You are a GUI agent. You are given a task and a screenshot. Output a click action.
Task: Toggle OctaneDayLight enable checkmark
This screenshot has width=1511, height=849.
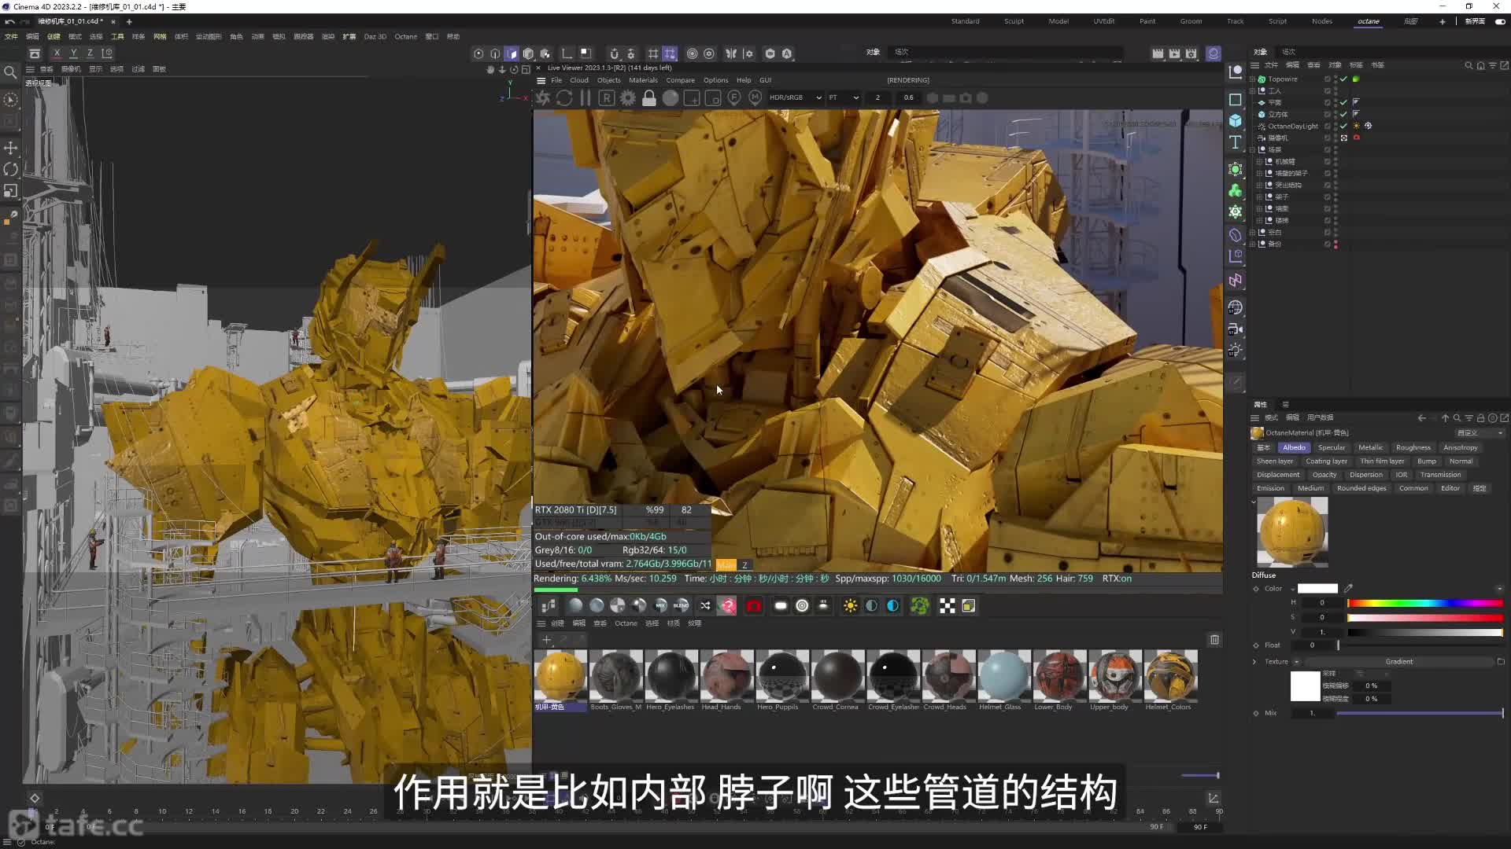pyautogui.click(x=1344, y=126)
